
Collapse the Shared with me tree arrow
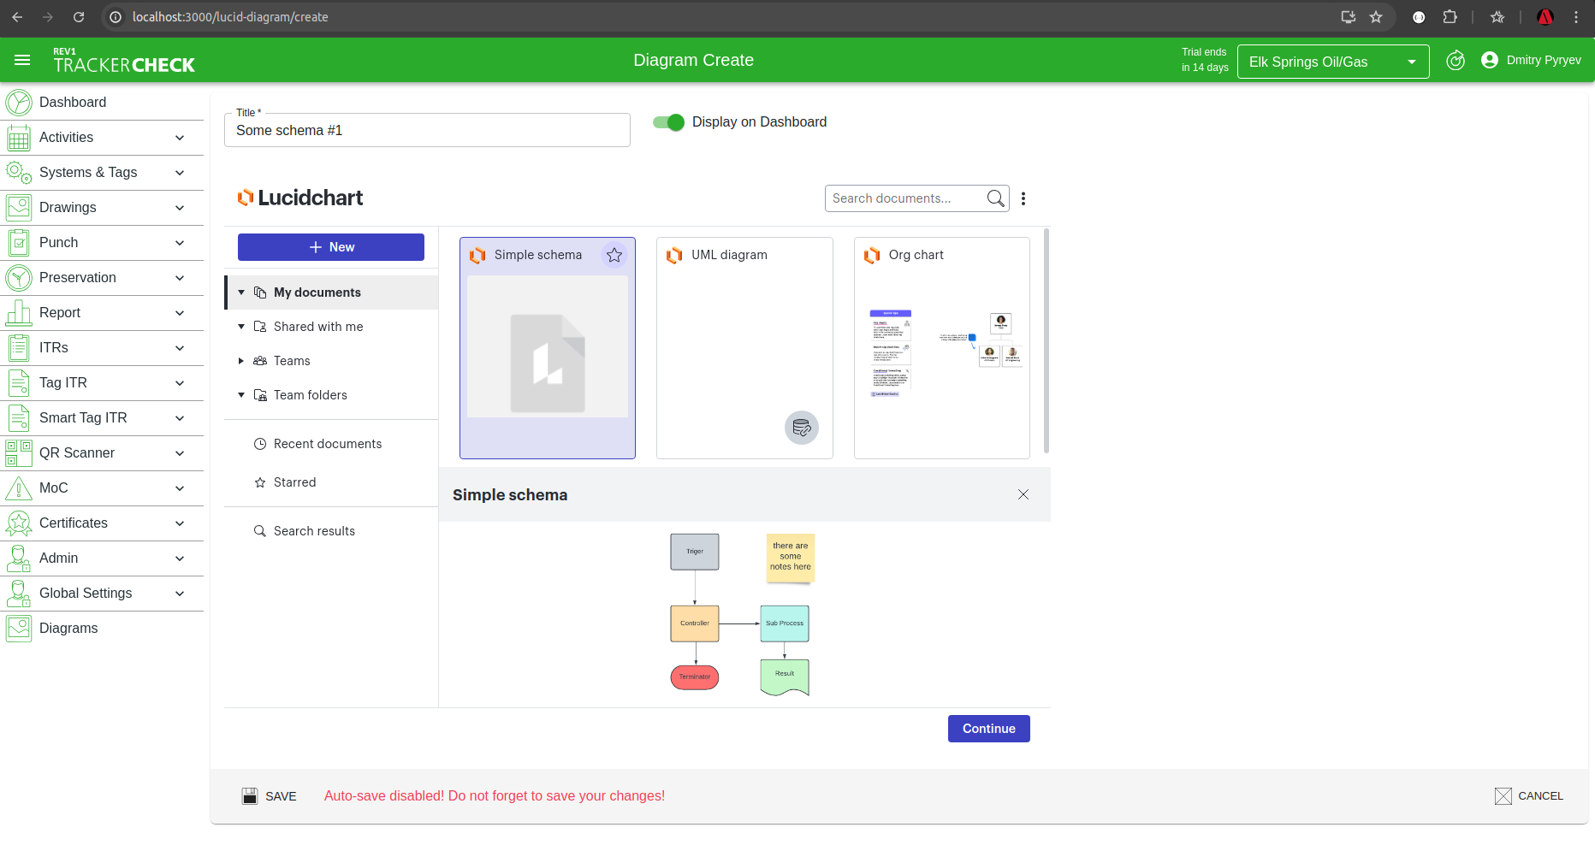pyautogui.click(x=241, y=327)
